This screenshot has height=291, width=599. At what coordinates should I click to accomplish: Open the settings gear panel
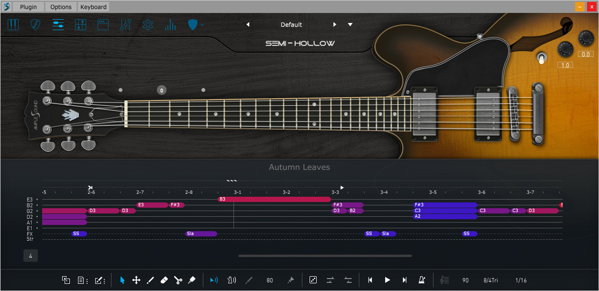point(148,25)
